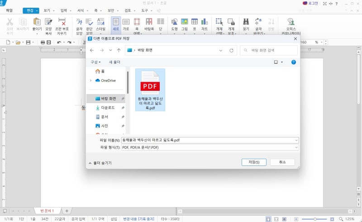Insert chart with 차트 icon

[x=205, y=22]
